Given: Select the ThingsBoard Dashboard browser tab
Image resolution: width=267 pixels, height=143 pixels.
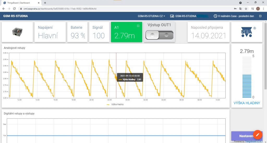Looking at the screenshot, I should tap(20, 3).
